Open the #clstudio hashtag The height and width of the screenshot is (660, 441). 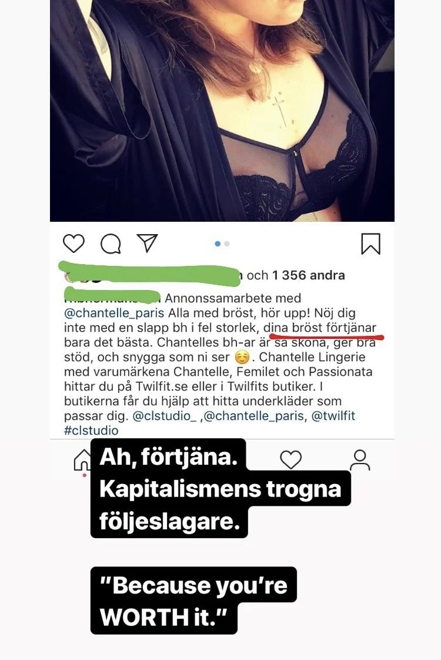(91, 430)
